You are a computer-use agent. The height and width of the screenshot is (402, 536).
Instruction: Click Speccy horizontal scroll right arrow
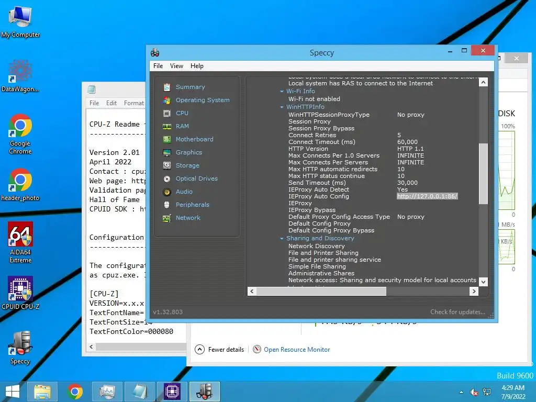point(474,291)
